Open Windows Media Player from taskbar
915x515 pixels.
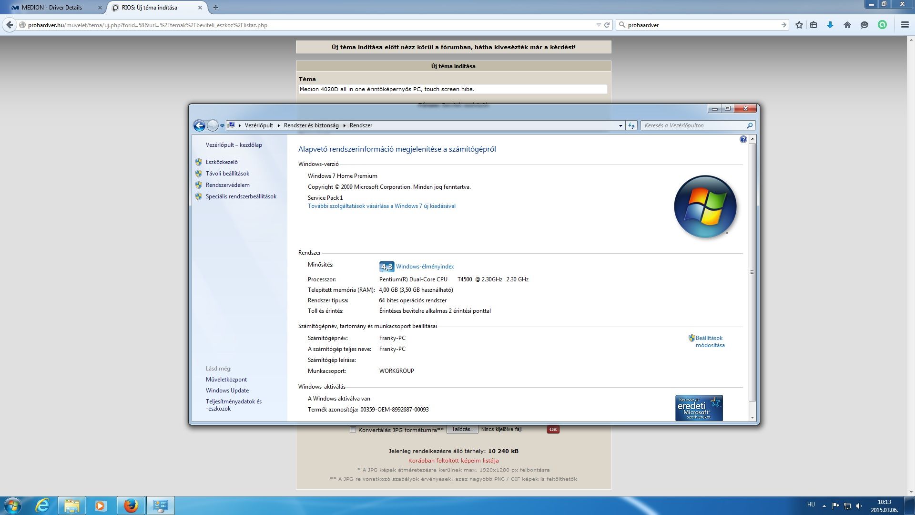click(x=101, y=505)
